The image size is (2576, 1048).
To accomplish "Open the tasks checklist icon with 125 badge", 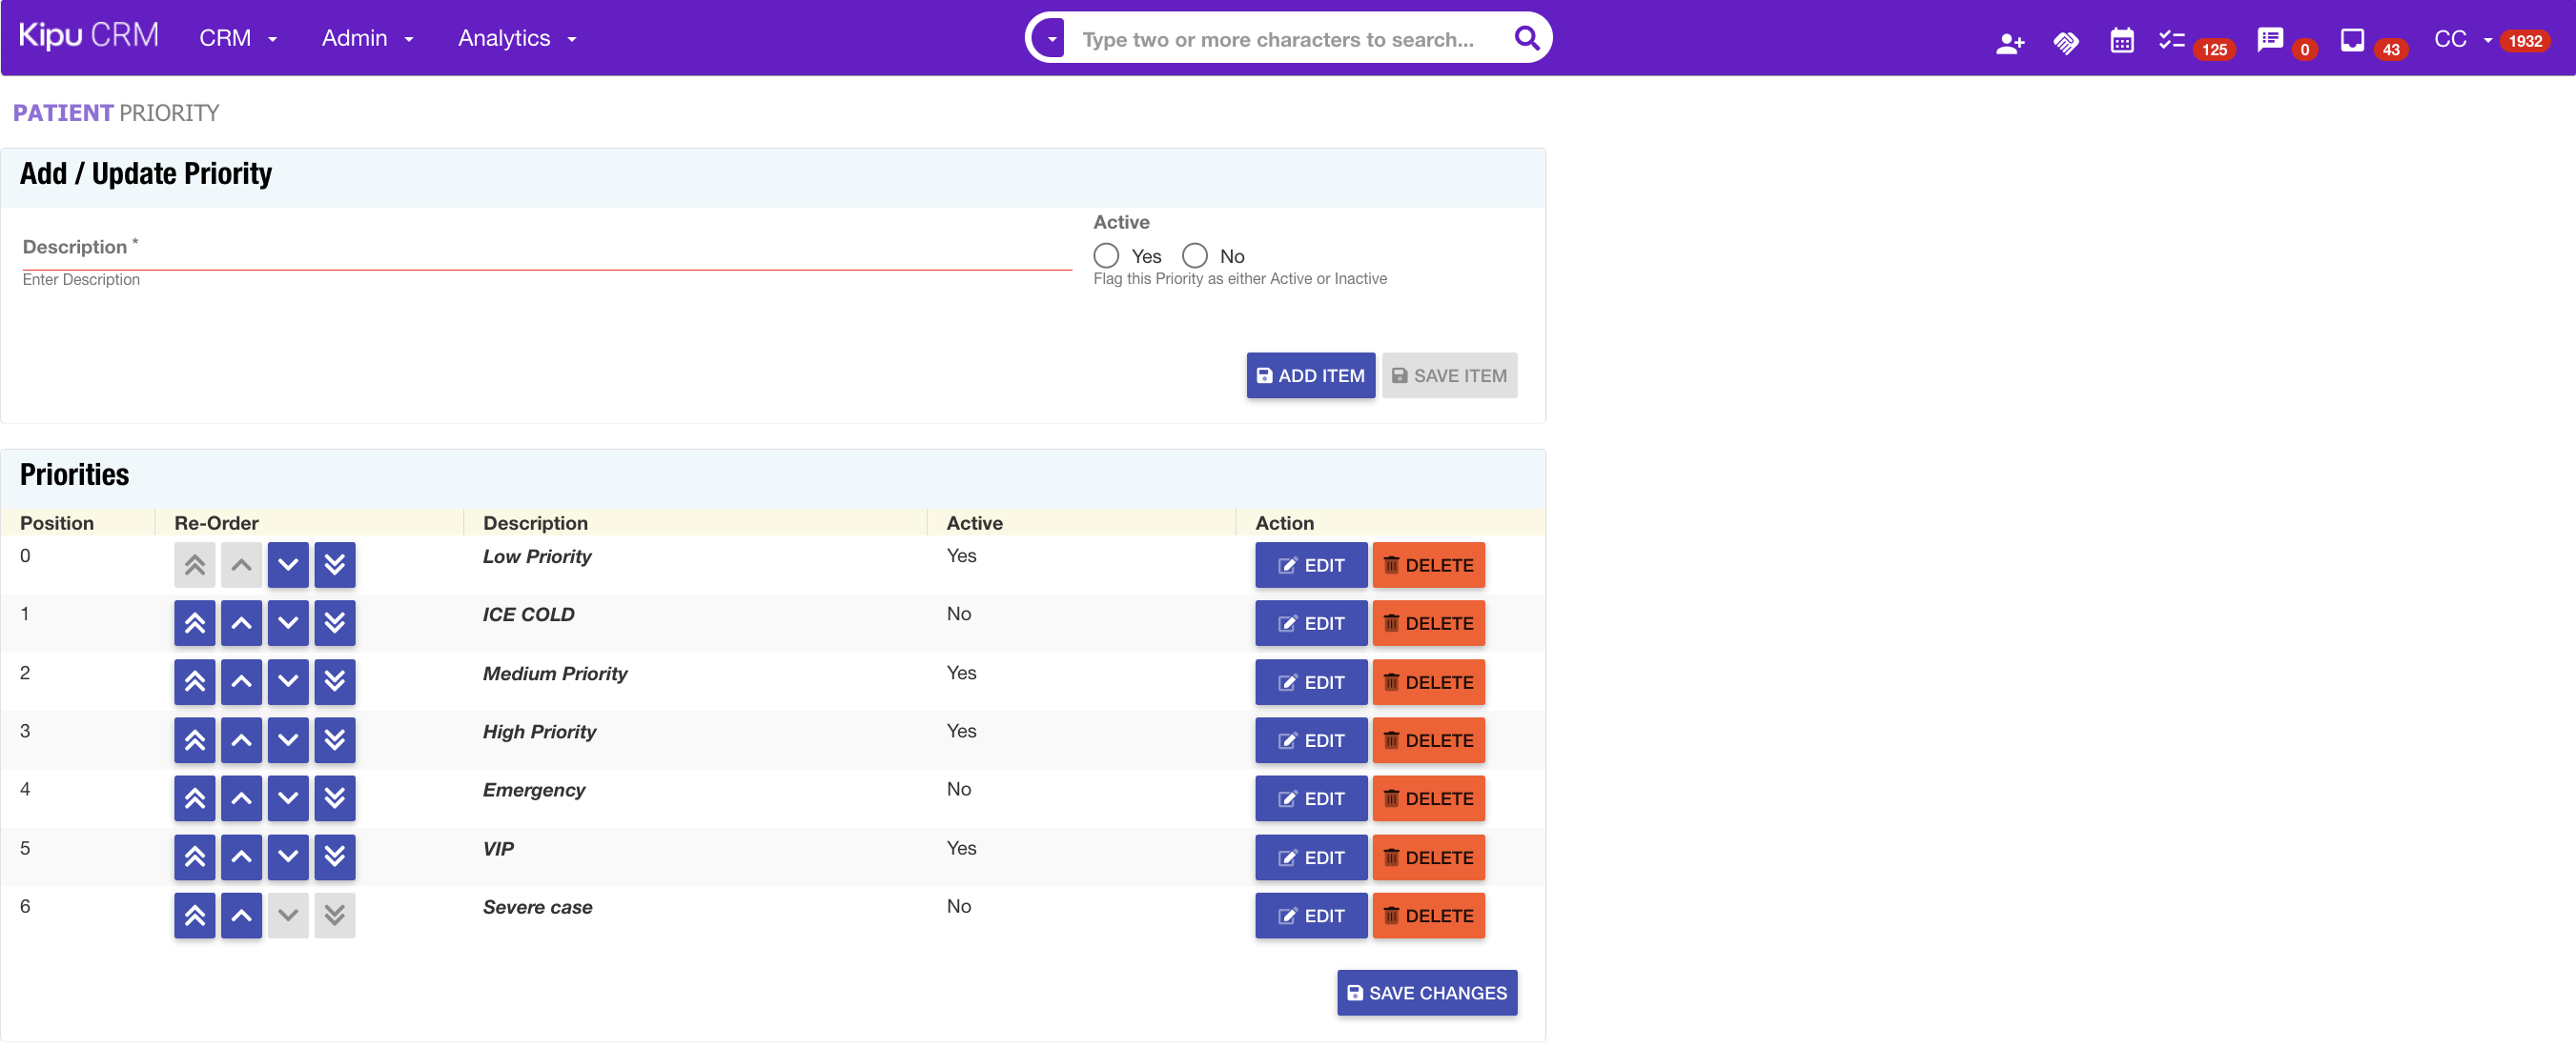I will 2171,40.
